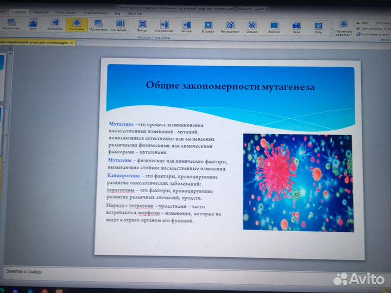
Task: Apply the Проявление transition
Action: tap(98, 25)
